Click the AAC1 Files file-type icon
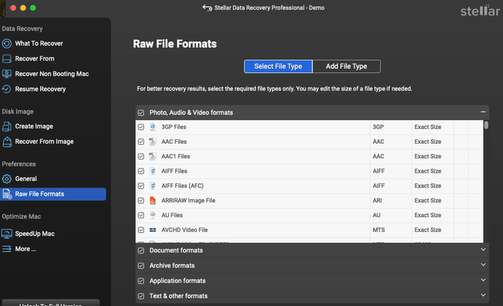The image size is (503, 306). pyautogui.click(x=152, y=156)
